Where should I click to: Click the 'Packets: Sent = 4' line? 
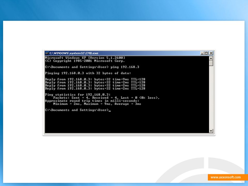click(x=106, y=98)
